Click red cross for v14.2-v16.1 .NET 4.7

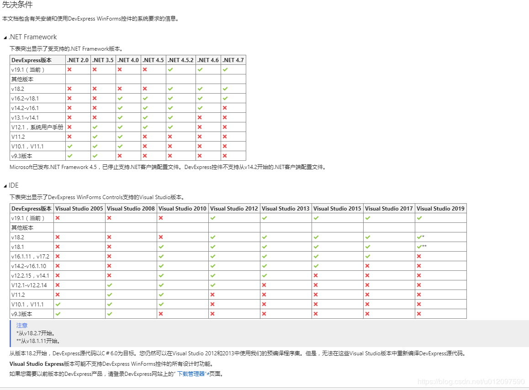coord(225,108)
